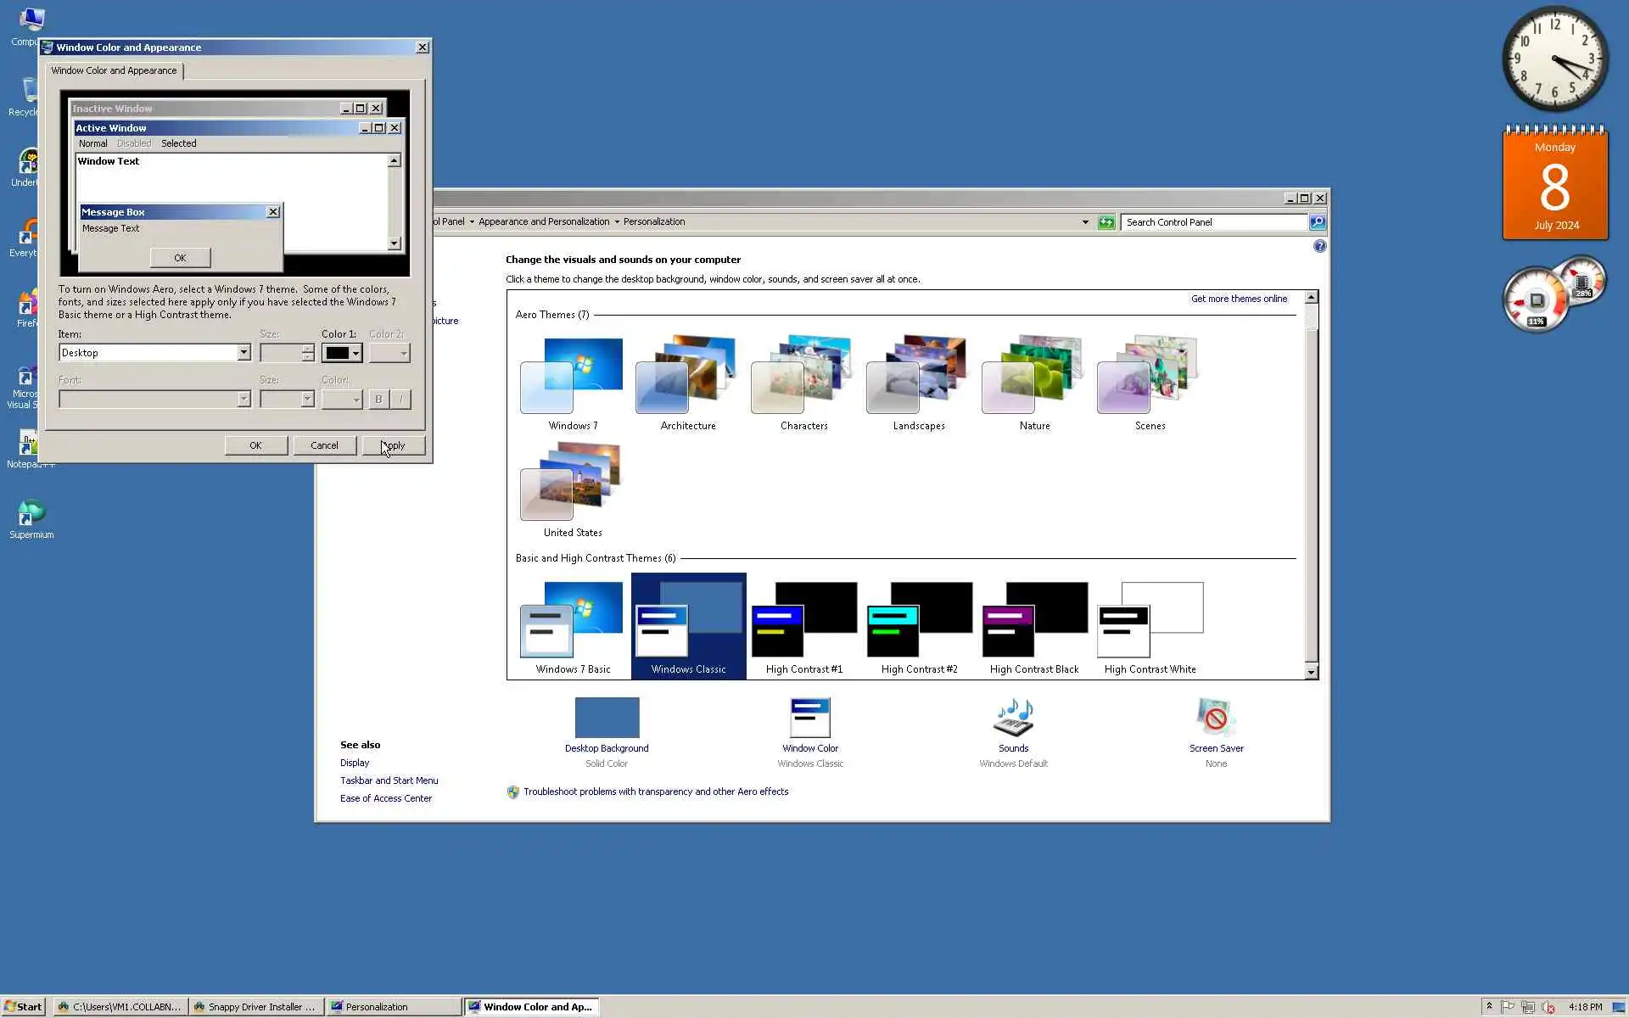
Task: Click Get more themes online link
Action: (x=1239, y=299)
